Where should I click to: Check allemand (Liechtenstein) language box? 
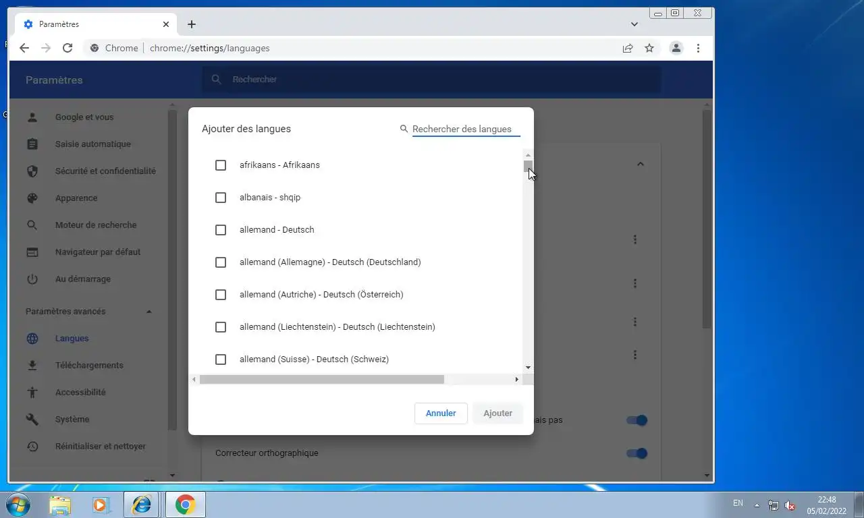221,327
